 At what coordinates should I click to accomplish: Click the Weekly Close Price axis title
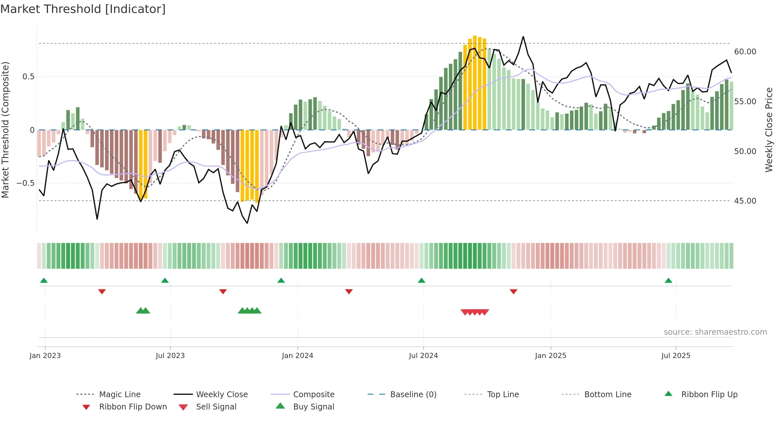(x=769, y=130)
